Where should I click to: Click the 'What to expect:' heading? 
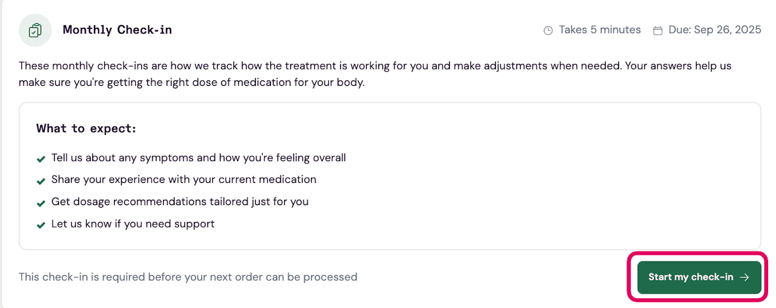click(x=86, y=128)
